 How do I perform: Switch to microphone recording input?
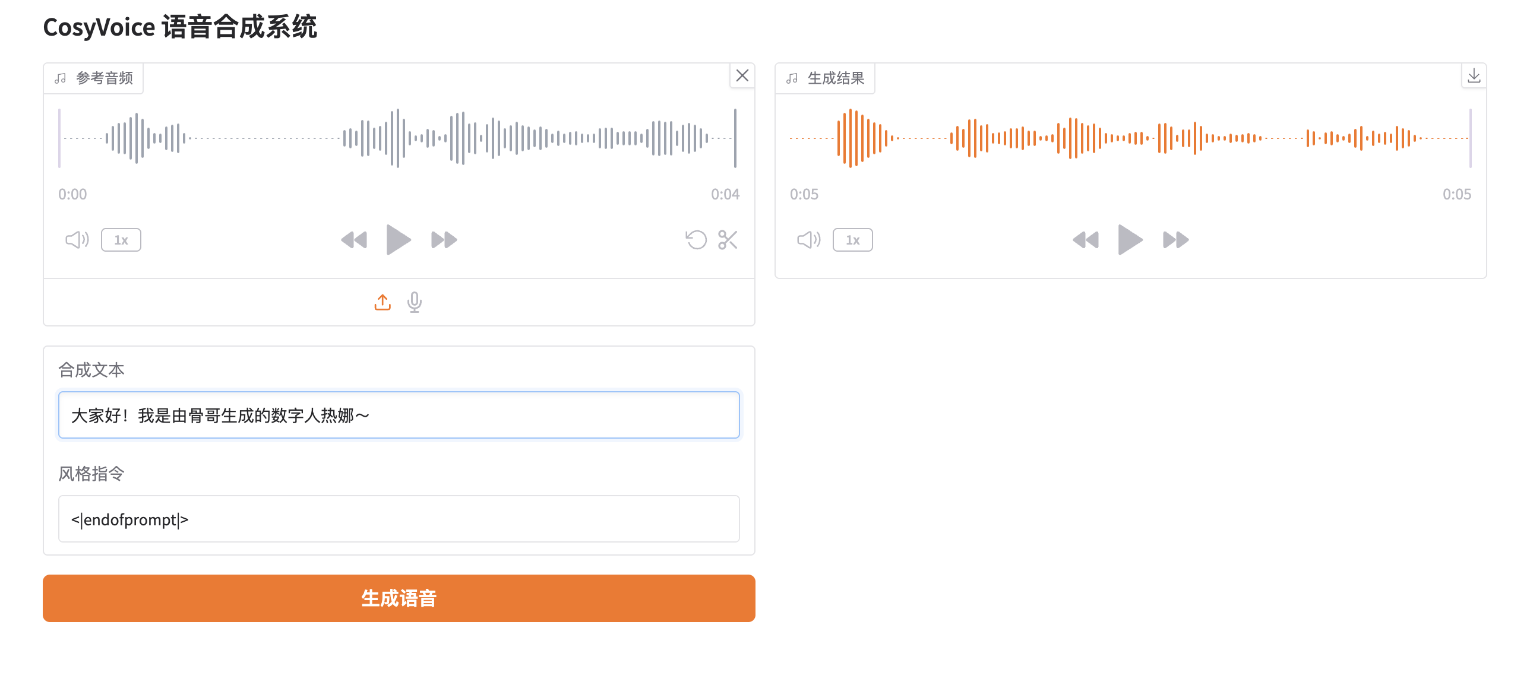[x=415, y=302]
